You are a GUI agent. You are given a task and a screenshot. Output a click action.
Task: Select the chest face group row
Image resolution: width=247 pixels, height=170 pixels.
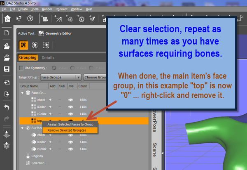(84, 100)
